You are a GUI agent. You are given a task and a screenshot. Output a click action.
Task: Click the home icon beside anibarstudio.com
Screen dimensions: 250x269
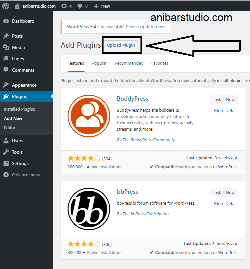coord(17,6)
